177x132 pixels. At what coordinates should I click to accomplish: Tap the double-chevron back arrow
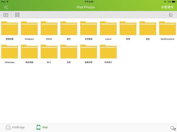pos(6,7)
